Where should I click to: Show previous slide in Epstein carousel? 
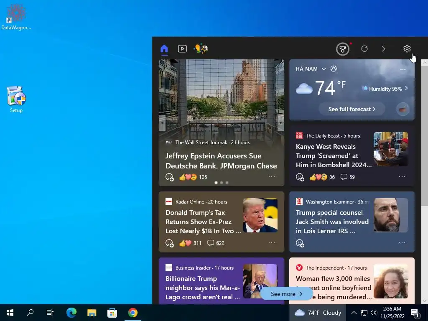(x=163, y=122)
